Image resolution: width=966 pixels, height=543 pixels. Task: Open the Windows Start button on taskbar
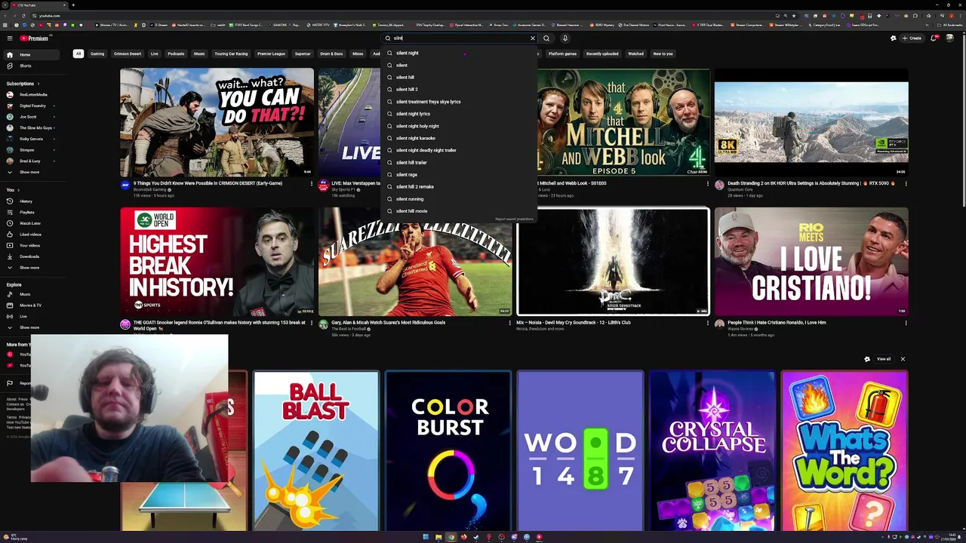[x=426, y=537]
